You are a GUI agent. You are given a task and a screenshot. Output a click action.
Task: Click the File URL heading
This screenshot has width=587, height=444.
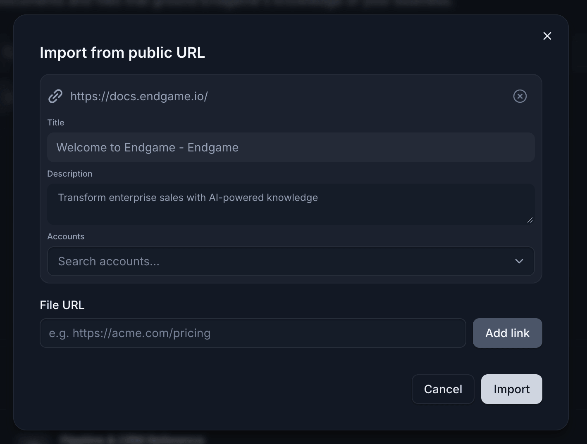coord(62,305)
